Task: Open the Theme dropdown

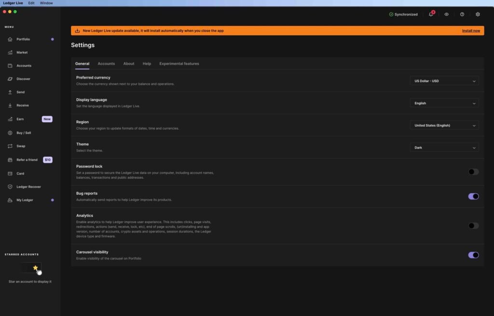Action: (444, 147)
